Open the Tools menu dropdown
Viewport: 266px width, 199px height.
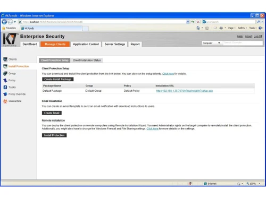pos(253,28)
